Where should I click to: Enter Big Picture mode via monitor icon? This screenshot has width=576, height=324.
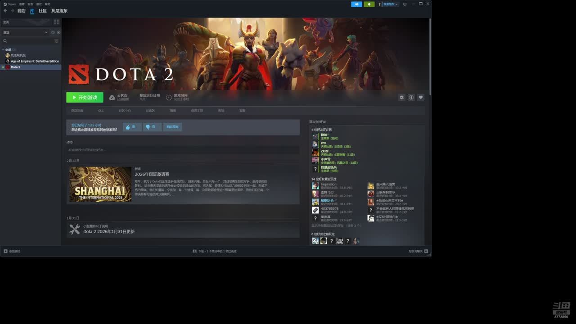pos(405,4)
